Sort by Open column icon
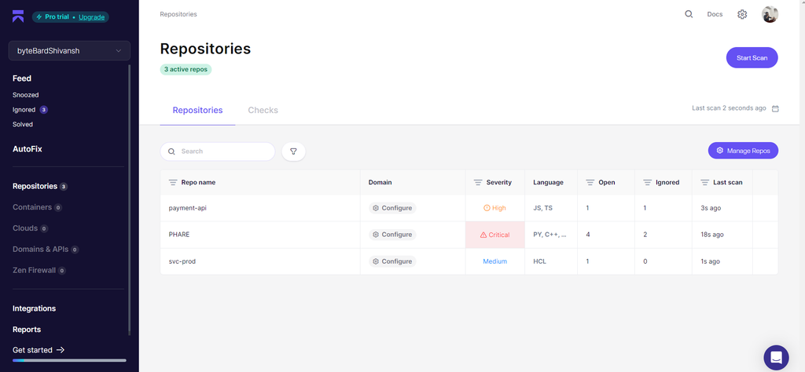The image size is (805, 372). click(x=590, y=182)
